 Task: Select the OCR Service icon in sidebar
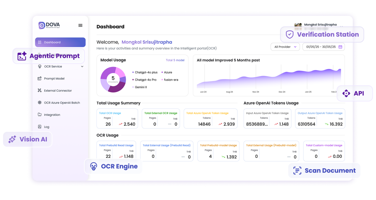[40, 66]
